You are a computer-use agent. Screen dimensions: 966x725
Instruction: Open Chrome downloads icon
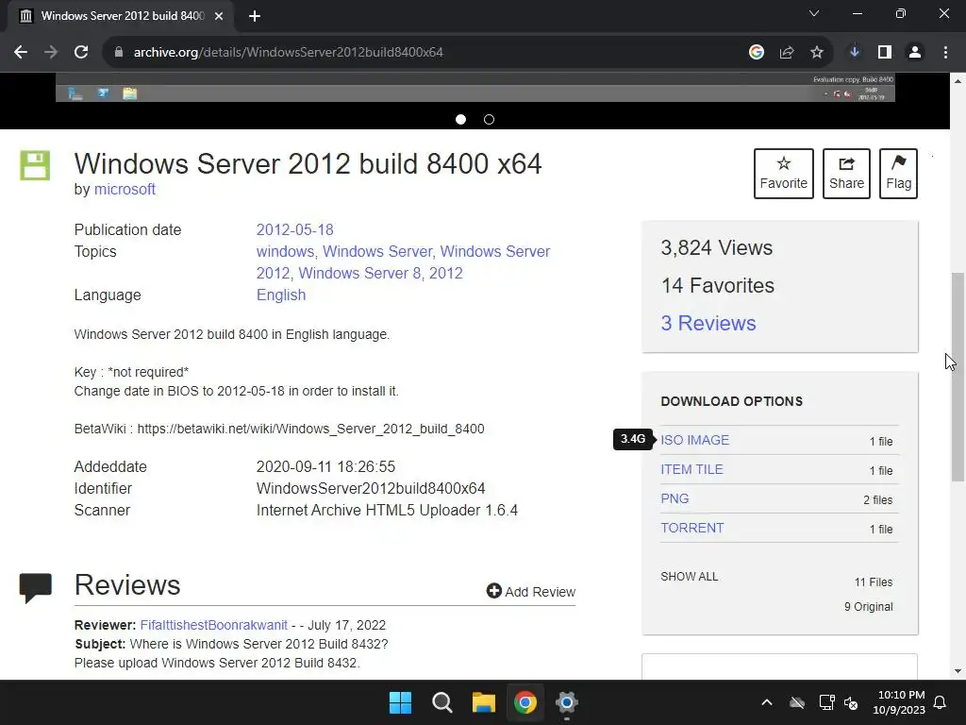pyautogui.click(x=855, y=53)
